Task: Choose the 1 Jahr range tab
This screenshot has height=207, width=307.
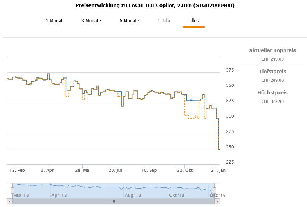Action: pos(164,21)
